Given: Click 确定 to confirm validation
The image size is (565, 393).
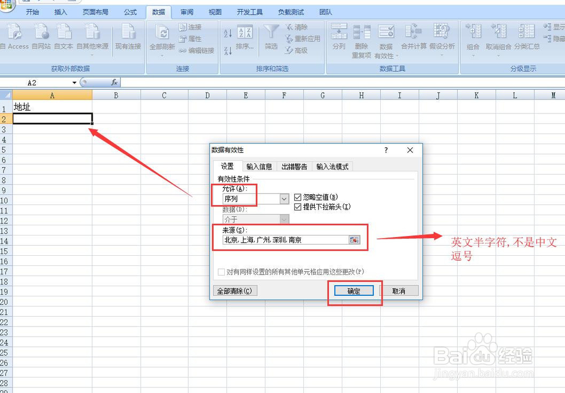Looking at the screenshot, I should coord(354,291).
